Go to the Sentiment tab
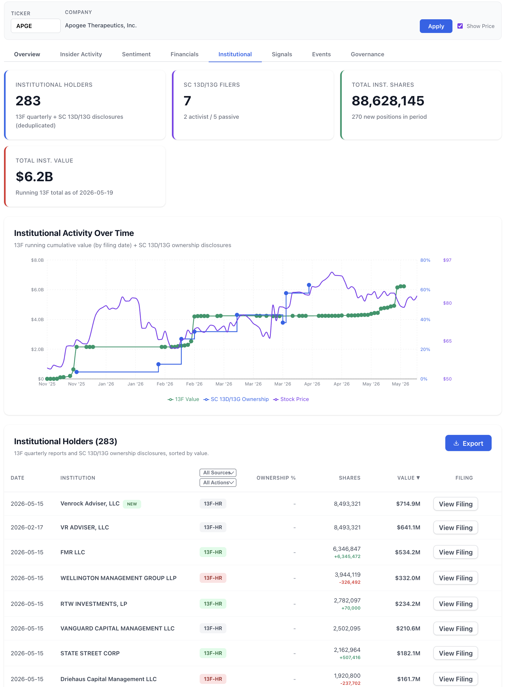The width and height of the screenshot is (505, 687). 136,54
